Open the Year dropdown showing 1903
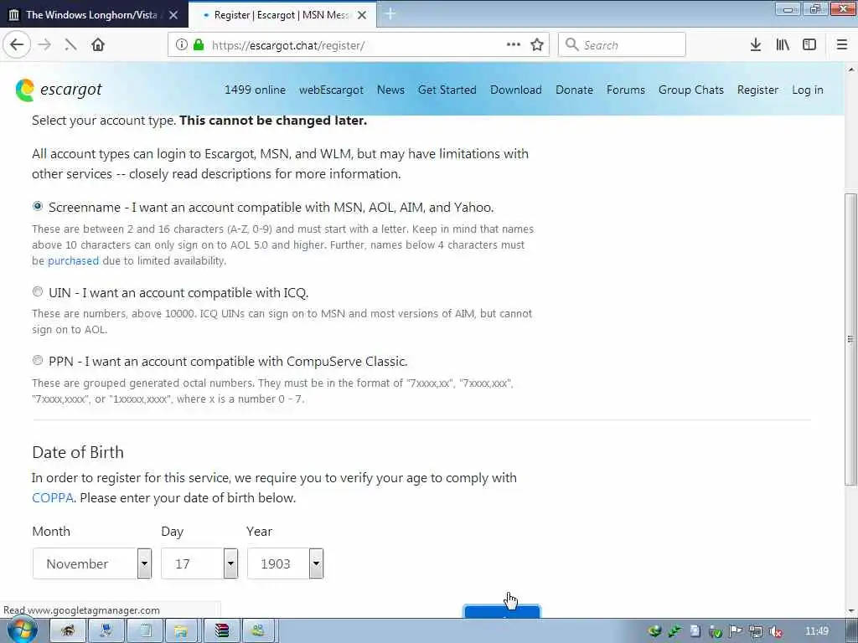Viewport: 858px width, 643px height. coord(285,563)
